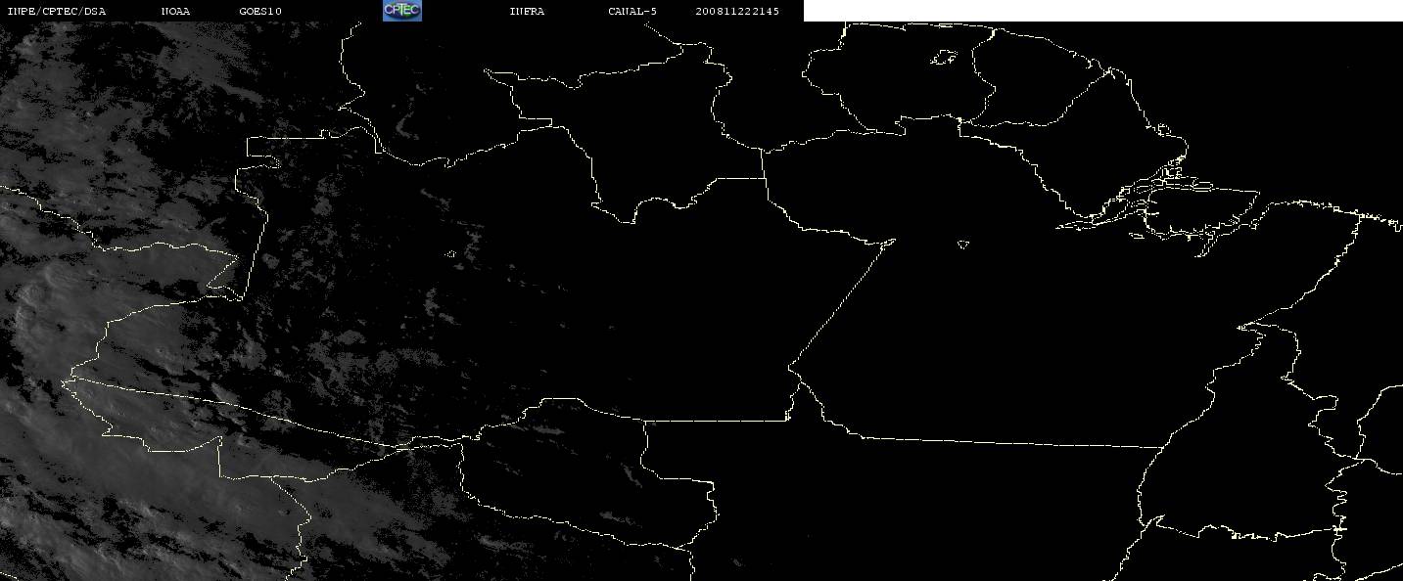The height and width of the screenshot is (581, 1403).
Task: Click the 200811222145 timestamp
Action: tap(737, 12)
